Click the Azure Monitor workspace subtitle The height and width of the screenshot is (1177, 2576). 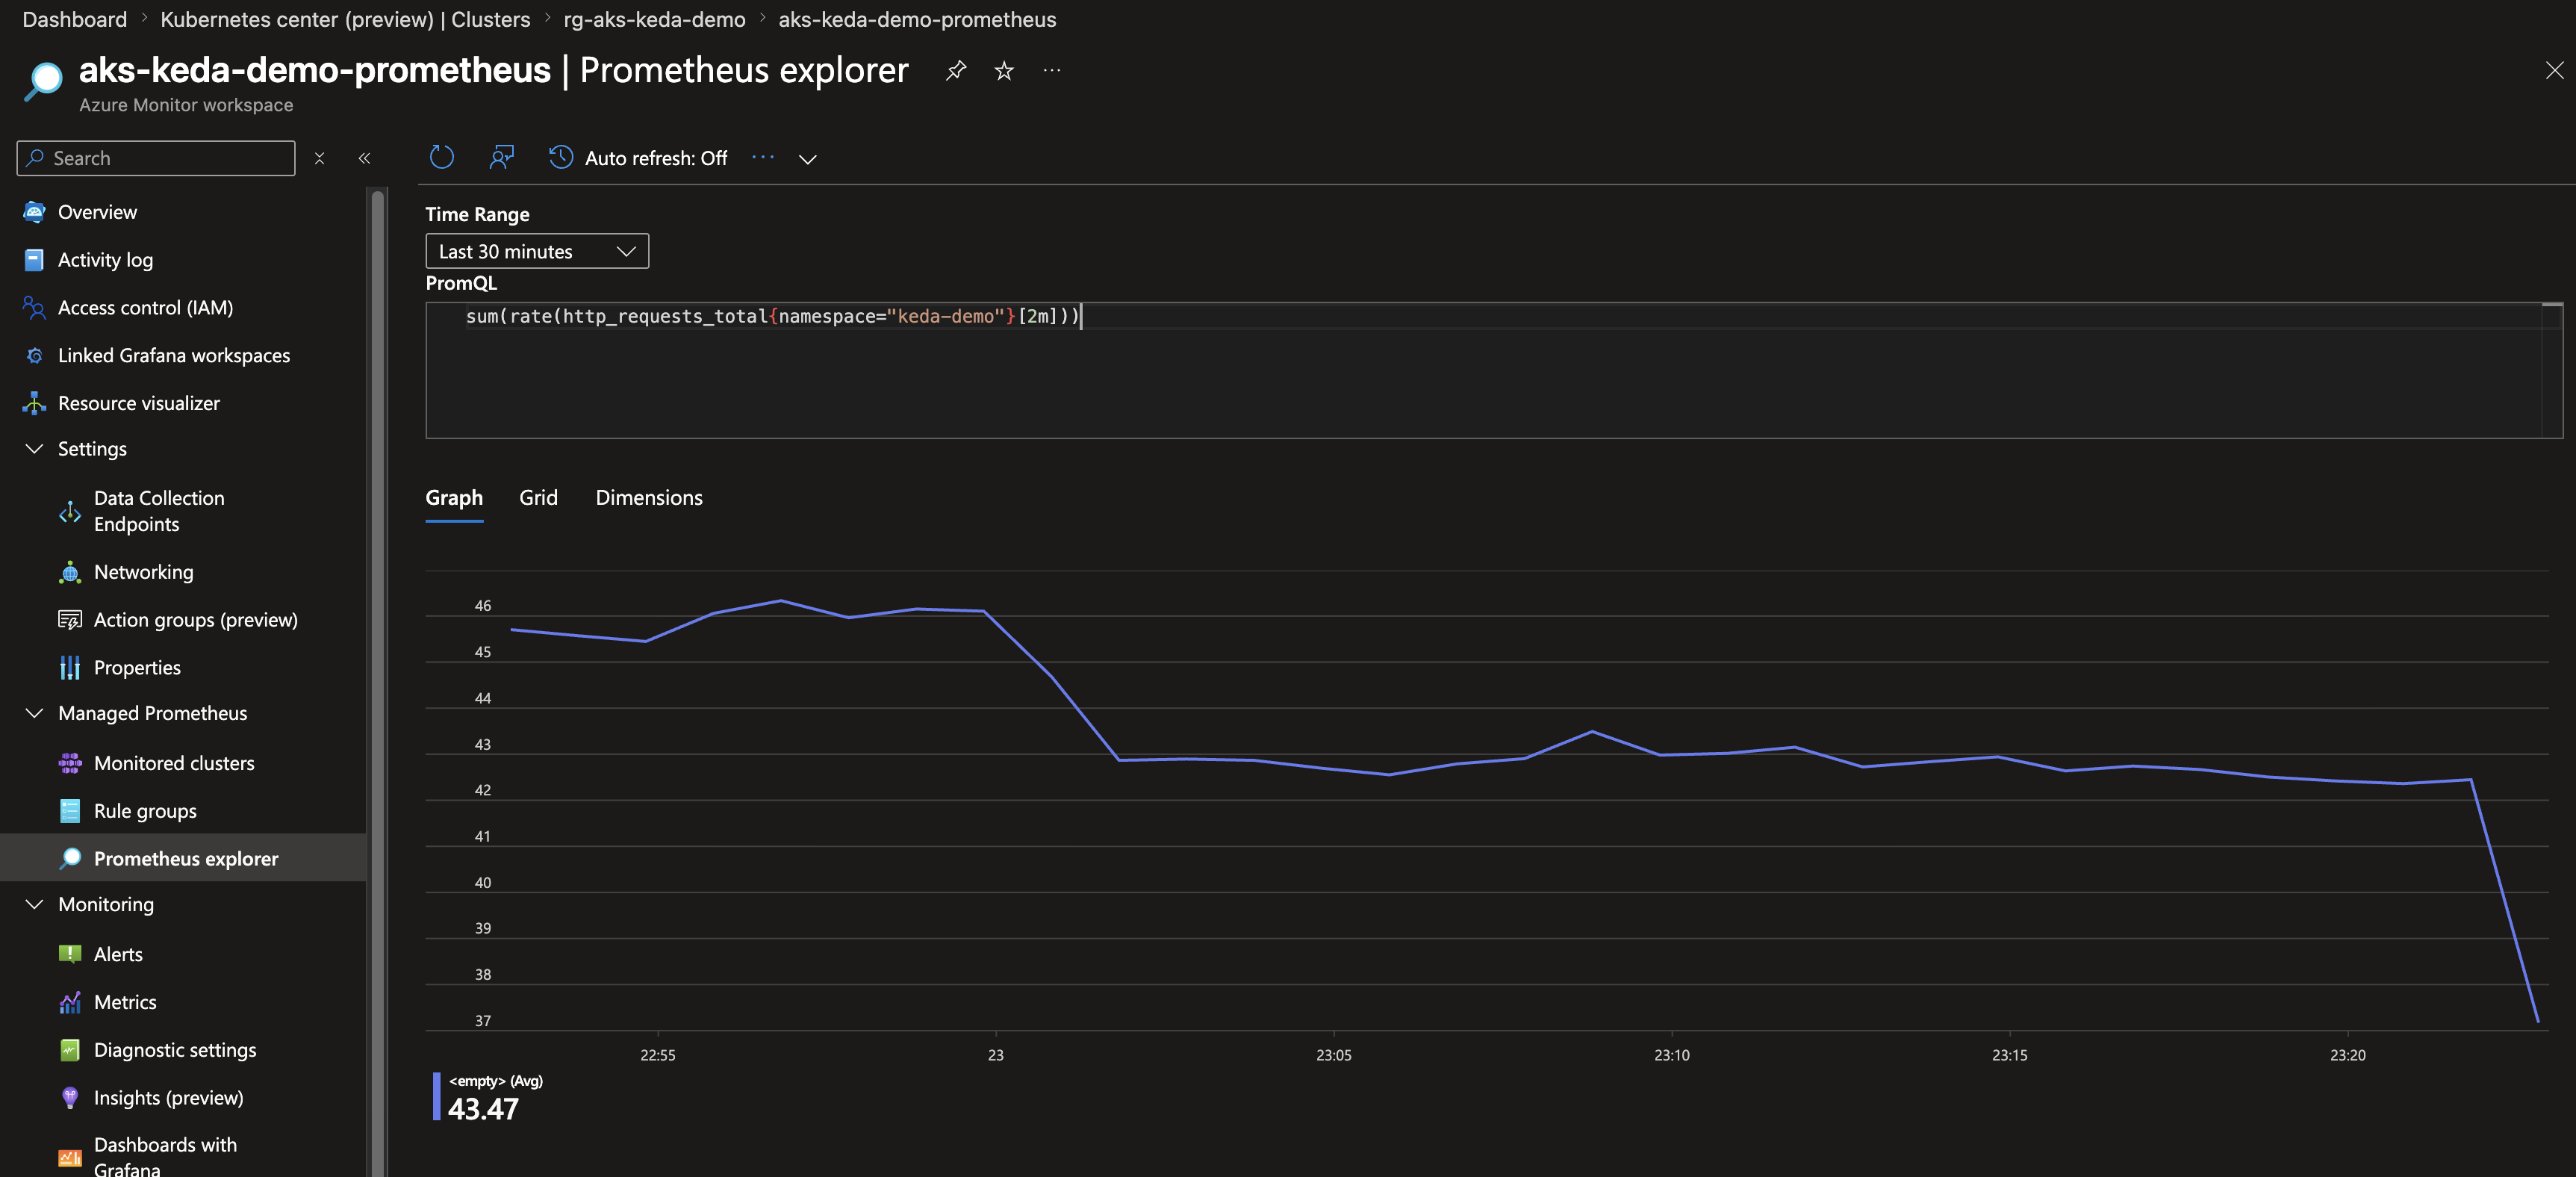click(x=186, y=105)
